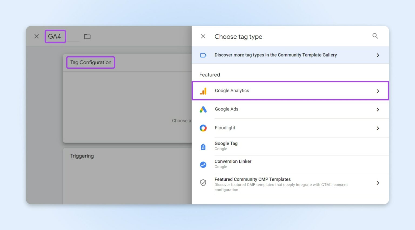Open the folder icon beside the GA4 name

(87, 36)
